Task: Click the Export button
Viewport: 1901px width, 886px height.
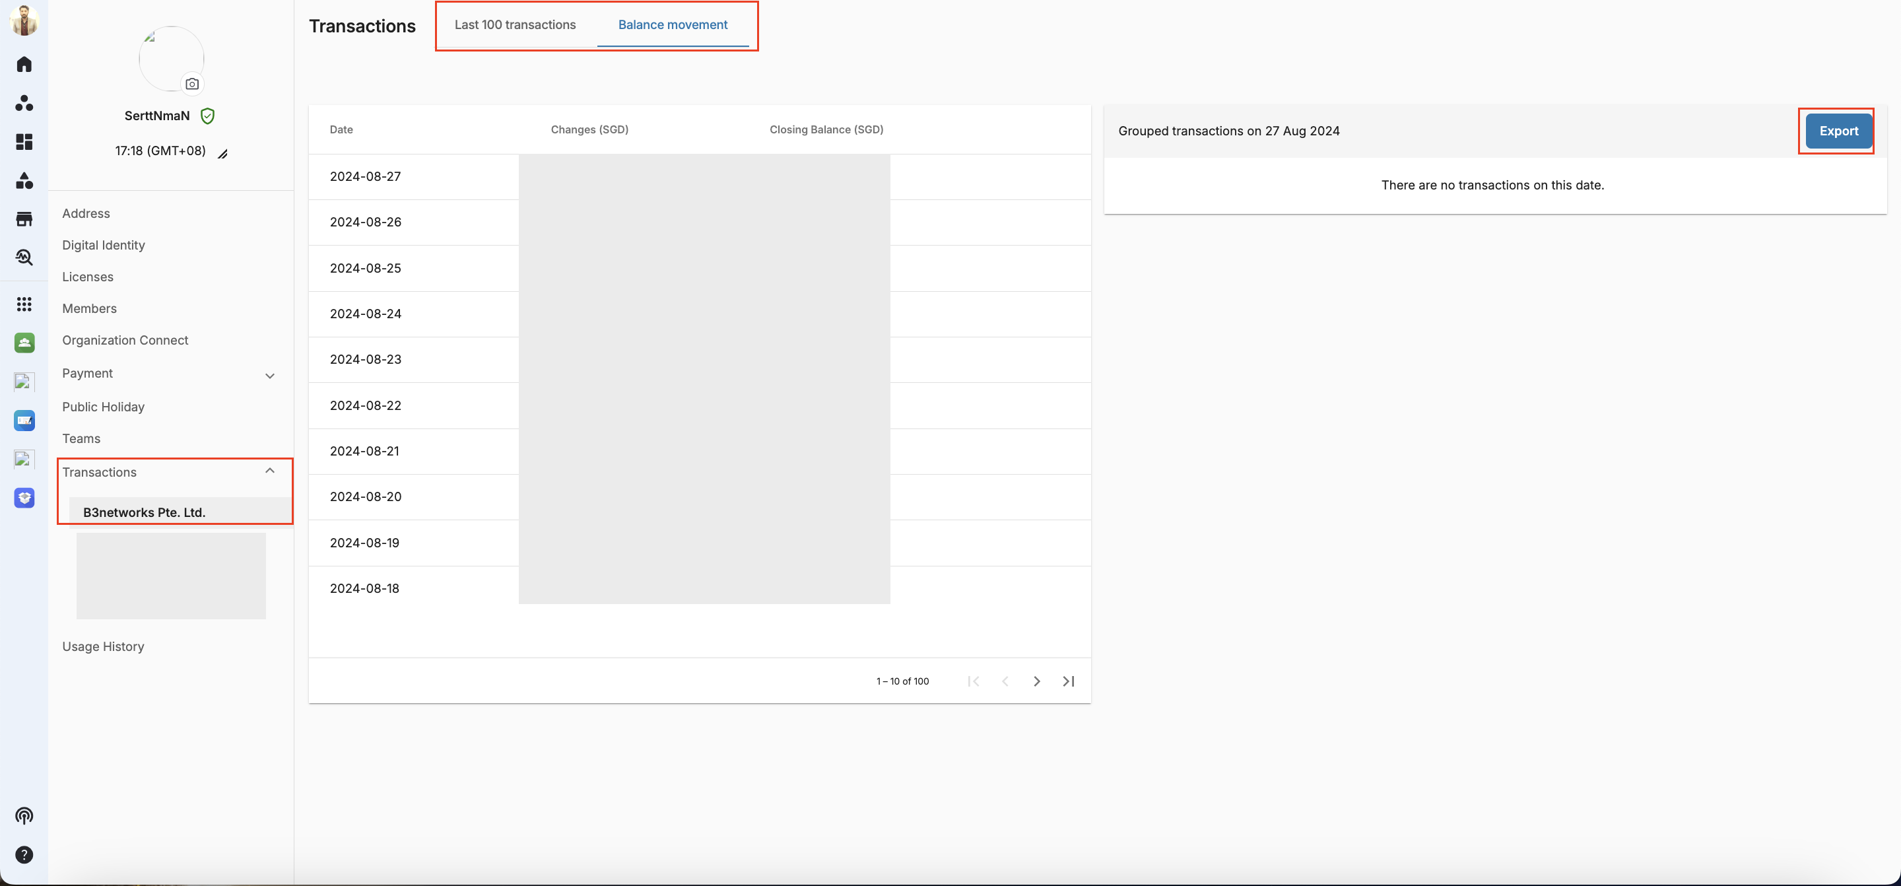Action: 1838,131
